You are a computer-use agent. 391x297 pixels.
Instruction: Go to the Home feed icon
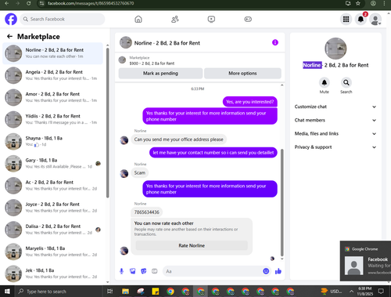pyautogui.click(x=138, y=19)
